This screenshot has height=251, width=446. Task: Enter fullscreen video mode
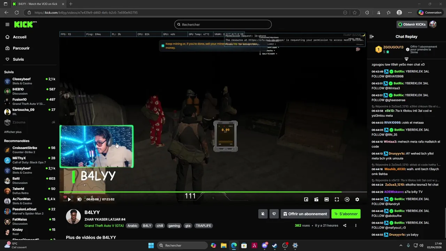337,199
